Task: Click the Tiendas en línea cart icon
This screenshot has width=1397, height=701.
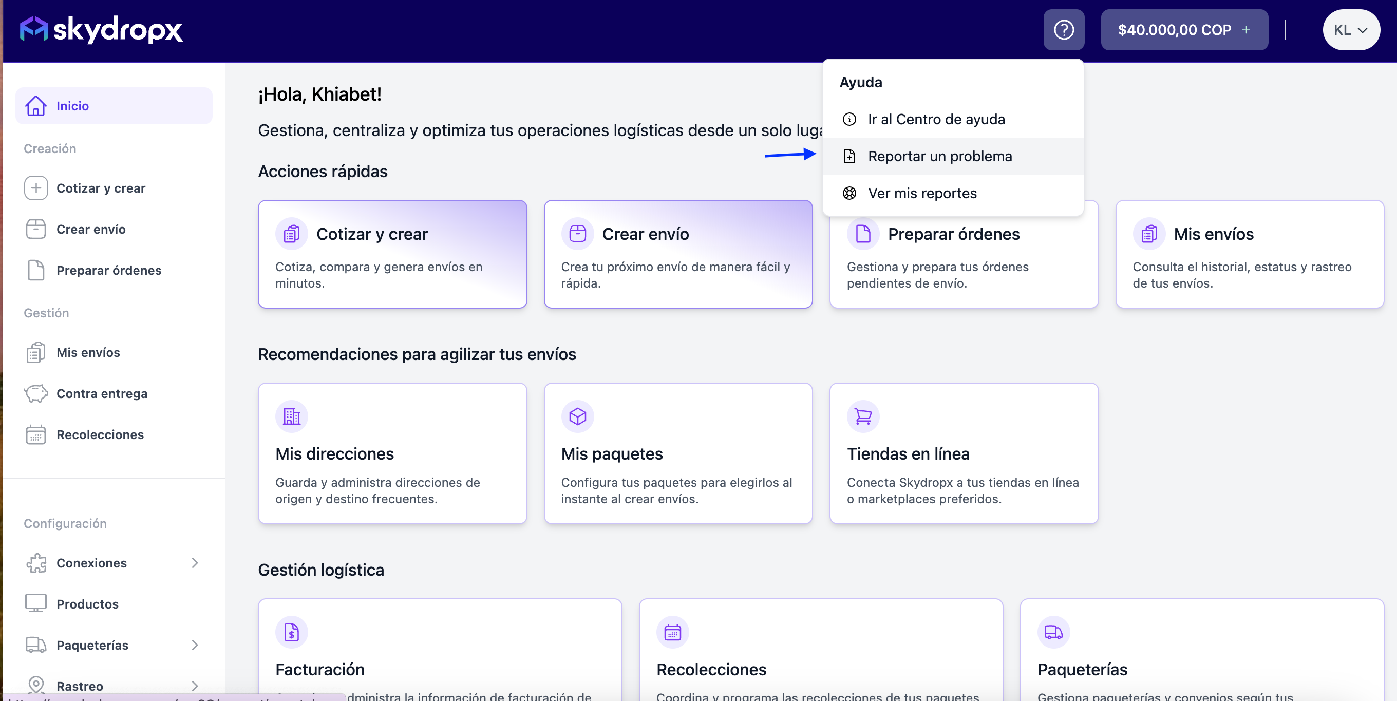Action: 862,416
